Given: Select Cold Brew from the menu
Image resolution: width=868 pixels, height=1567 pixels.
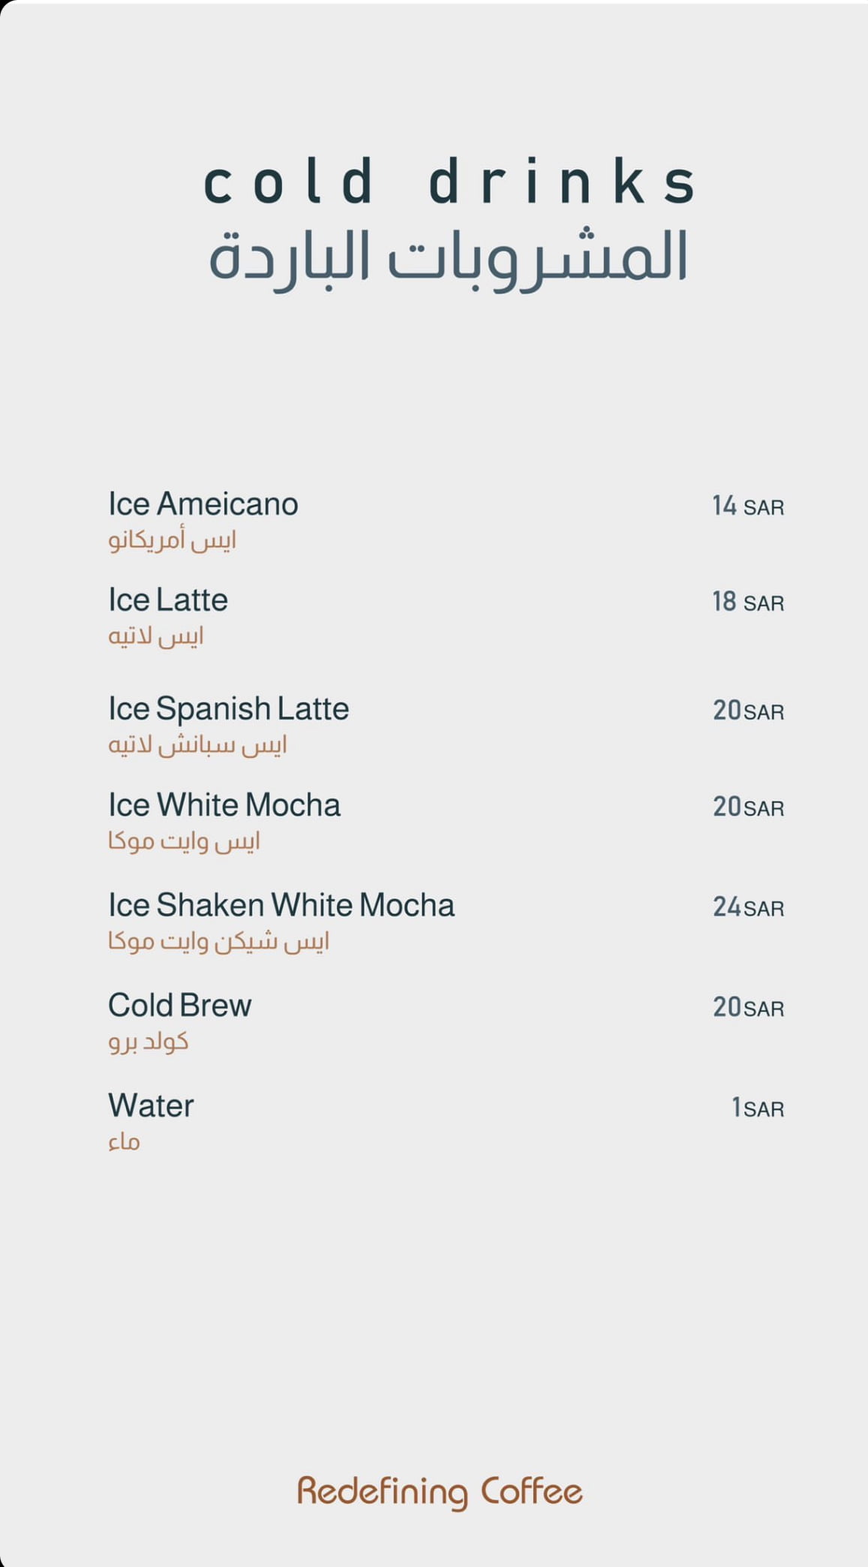Looking at the screenshot, I should click(179, 1006).
